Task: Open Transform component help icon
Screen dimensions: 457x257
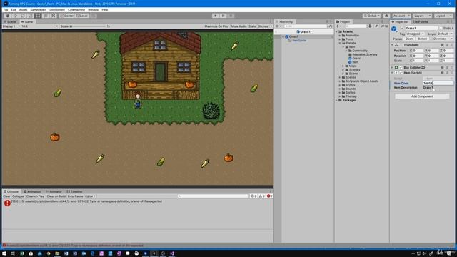Action: pos(443,45)
